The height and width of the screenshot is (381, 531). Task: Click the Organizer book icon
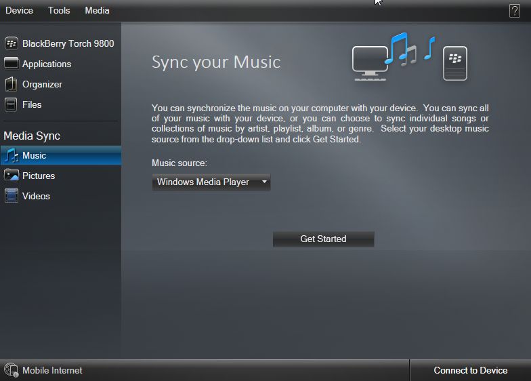[11, 84]
